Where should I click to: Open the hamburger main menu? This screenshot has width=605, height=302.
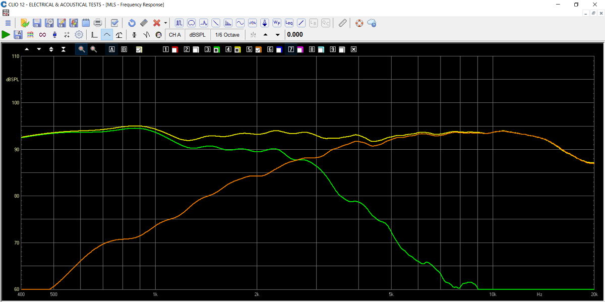[8, 23]
